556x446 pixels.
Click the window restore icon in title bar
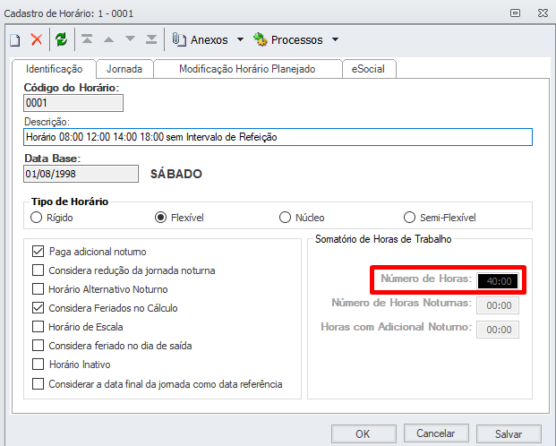(x=515, y=13)
